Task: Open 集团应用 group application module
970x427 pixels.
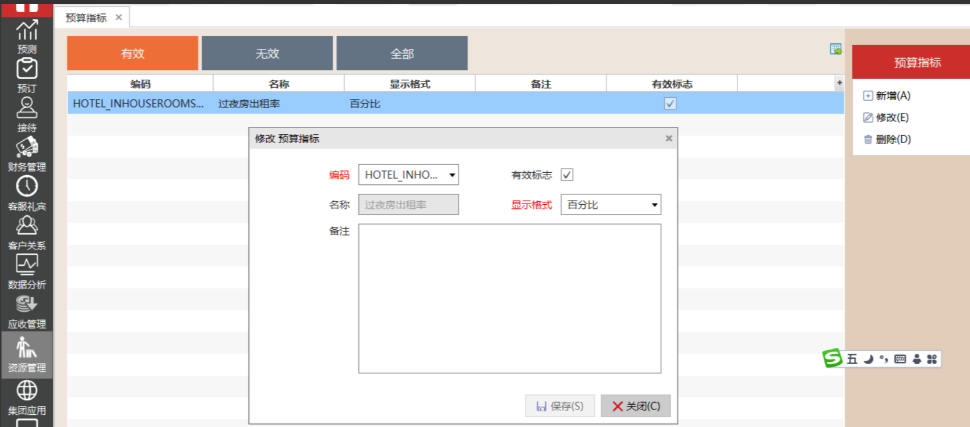Action: [x=27, y=397]
